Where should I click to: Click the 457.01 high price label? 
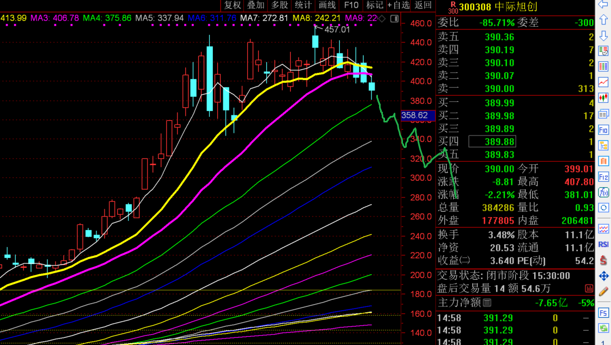[337, 29]
